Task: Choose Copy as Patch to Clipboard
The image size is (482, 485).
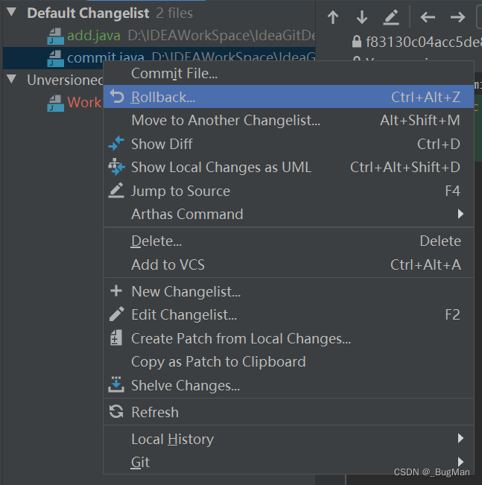Action: [288, 362]
